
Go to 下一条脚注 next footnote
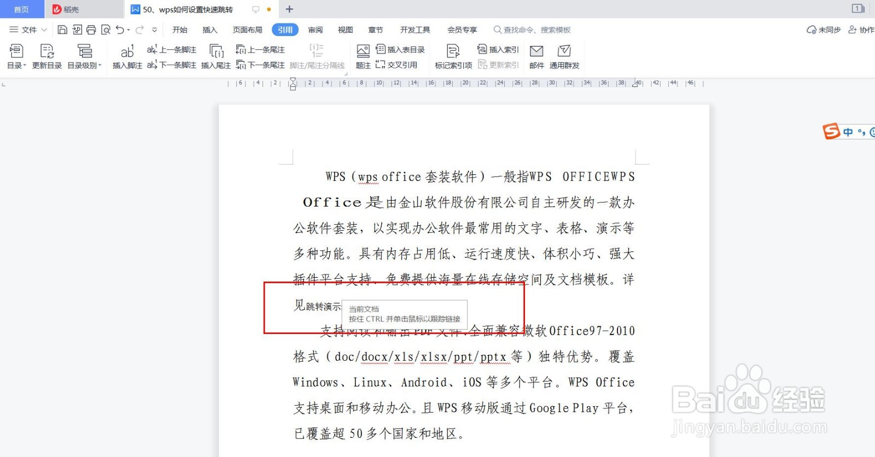(x=172, y=65)
